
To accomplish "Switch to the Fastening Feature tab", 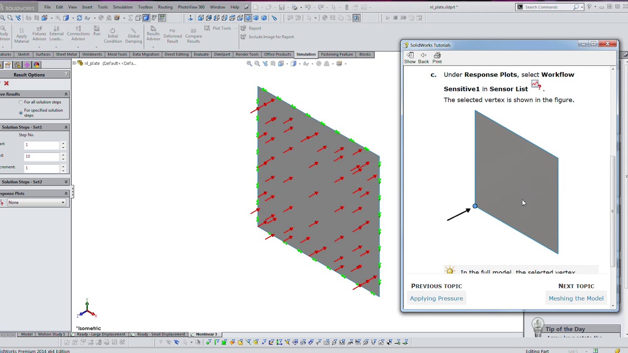I will point(337,54).
